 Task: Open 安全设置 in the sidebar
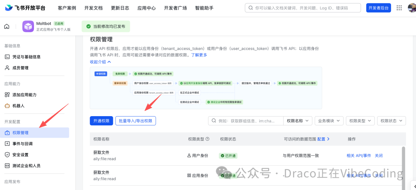[x=20, y=155]
